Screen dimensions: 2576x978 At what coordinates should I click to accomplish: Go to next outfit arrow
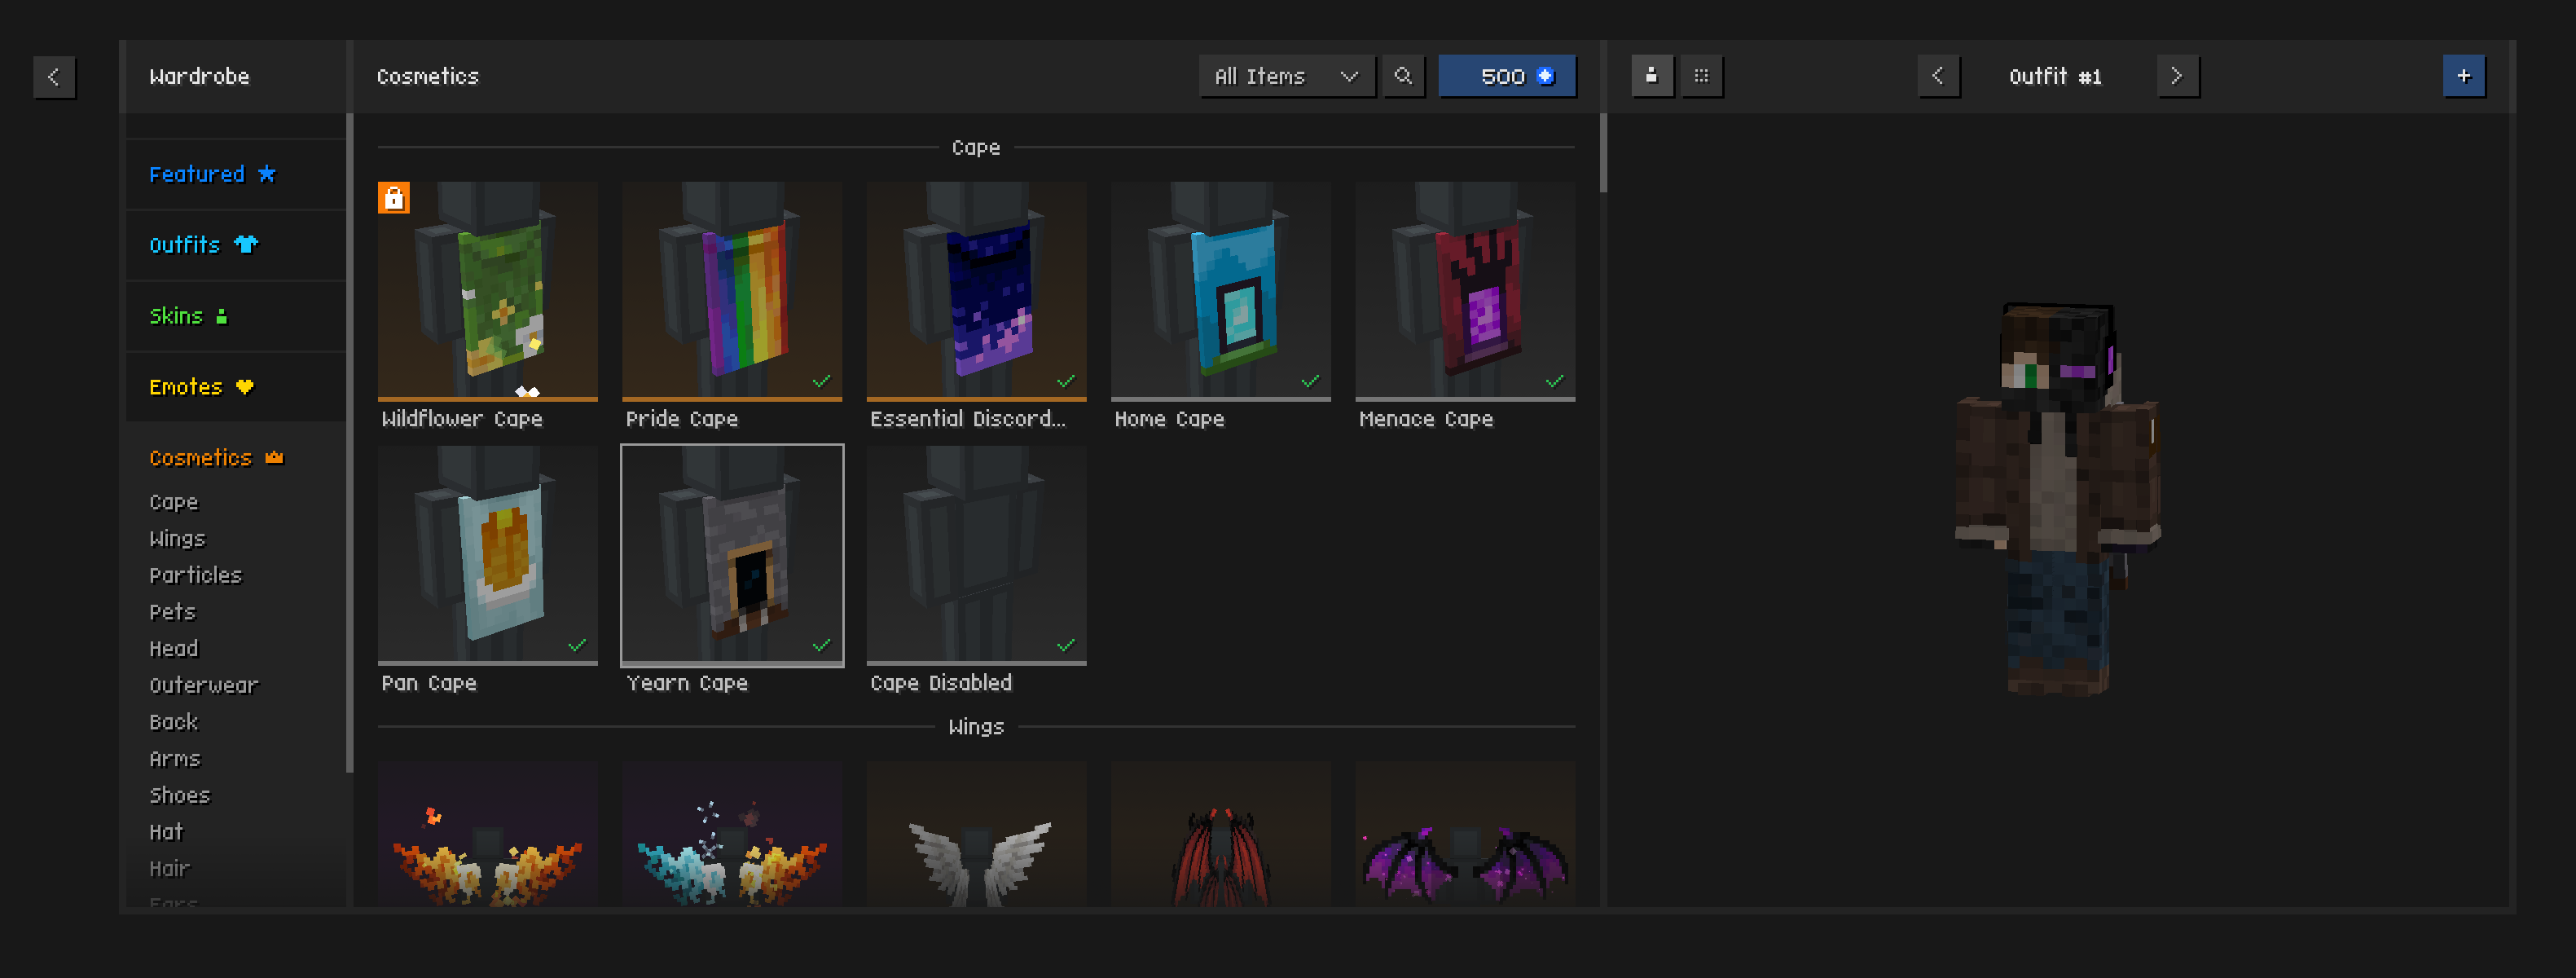[2177, 76]
